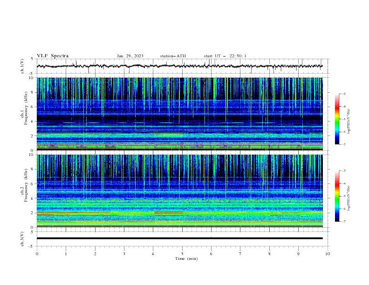
Task: Click the ch.1 spectrogram panel
Action: pos(179,114)
